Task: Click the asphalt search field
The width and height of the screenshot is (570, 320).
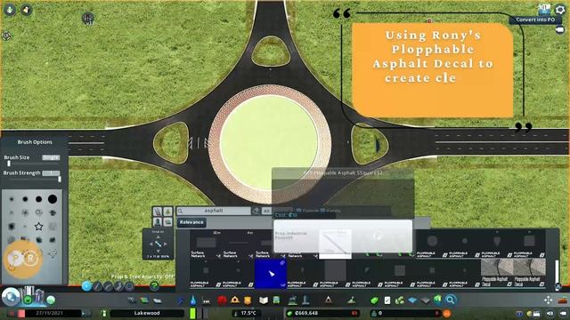Action: coord(214,211)
